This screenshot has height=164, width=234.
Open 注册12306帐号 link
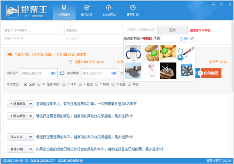(14, 38)
